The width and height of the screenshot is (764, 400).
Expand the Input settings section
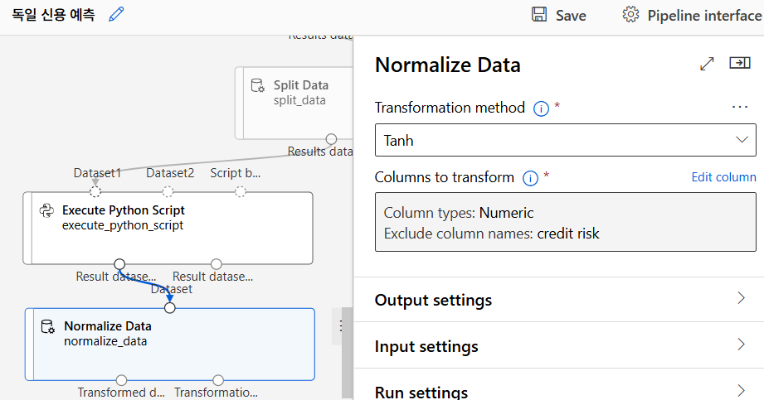558,346
